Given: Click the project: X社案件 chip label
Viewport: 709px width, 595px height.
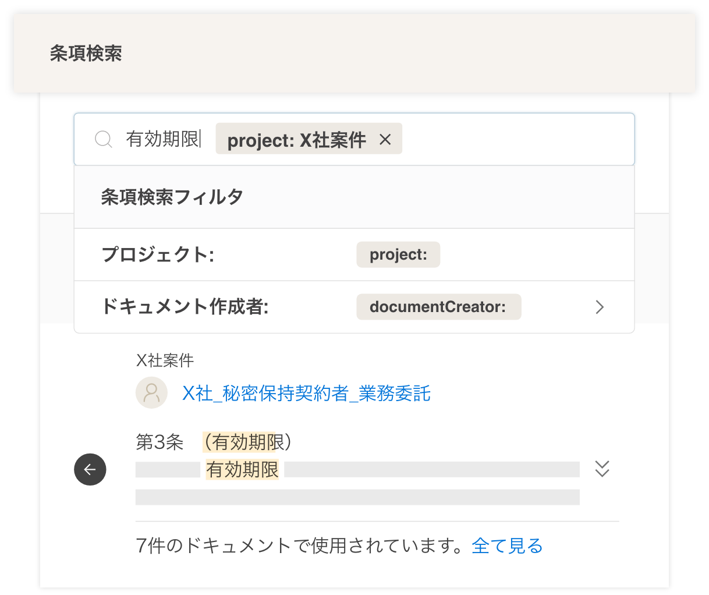Looking at the screenshot, I should (x=296, y=140).
